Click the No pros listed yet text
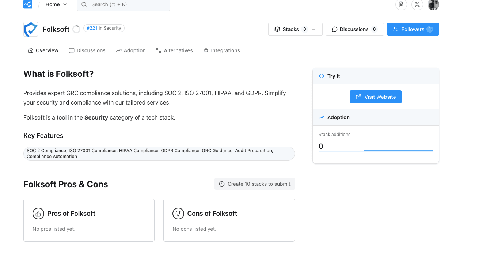This screenshot has width=486, height=256. 54,229
